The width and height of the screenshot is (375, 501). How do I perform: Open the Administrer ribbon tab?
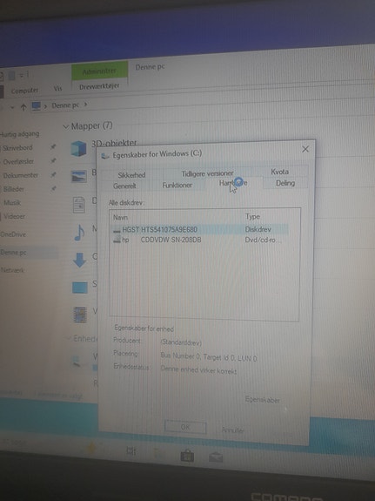99,71
